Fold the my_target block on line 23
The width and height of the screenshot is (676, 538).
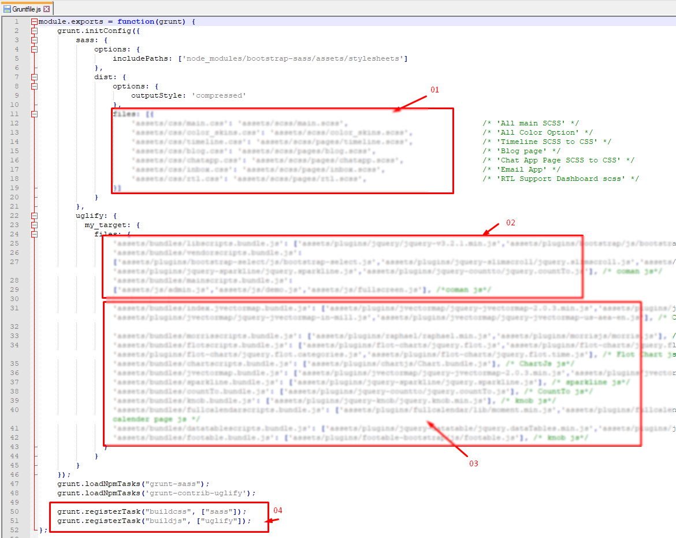34,225
